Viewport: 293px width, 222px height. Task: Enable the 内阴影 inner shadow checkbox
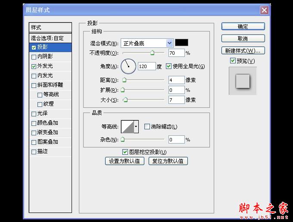pyautogui.click(x=34, y=57)
